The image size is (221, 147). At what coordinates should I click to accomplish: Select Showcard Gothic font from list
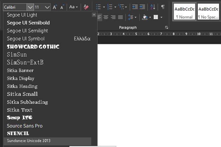[33, 47]
